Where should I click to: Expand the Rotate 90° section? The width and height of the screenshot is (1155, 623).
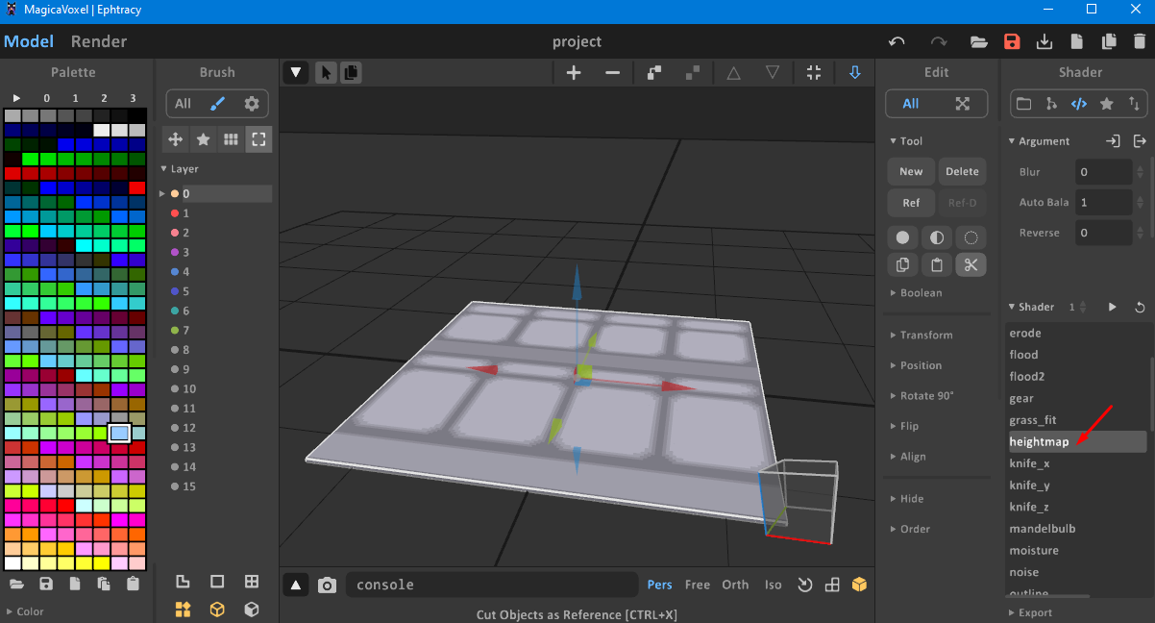click(921, 396)
